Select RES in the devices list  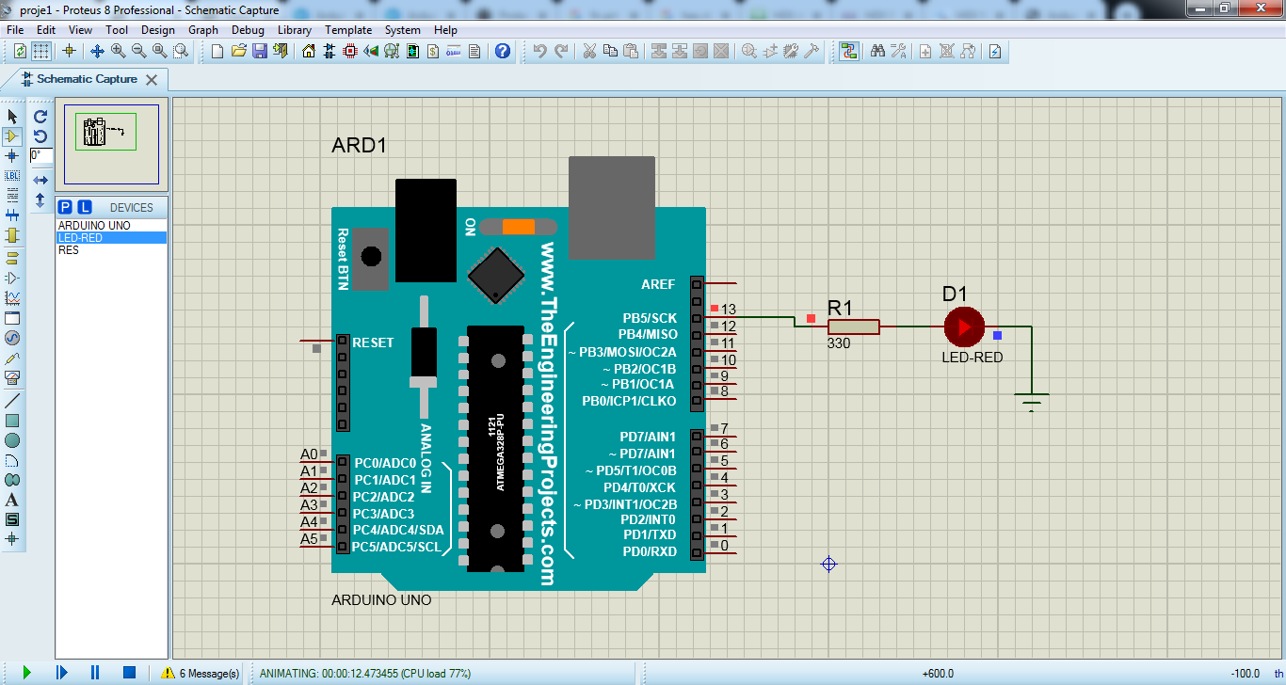111,250
